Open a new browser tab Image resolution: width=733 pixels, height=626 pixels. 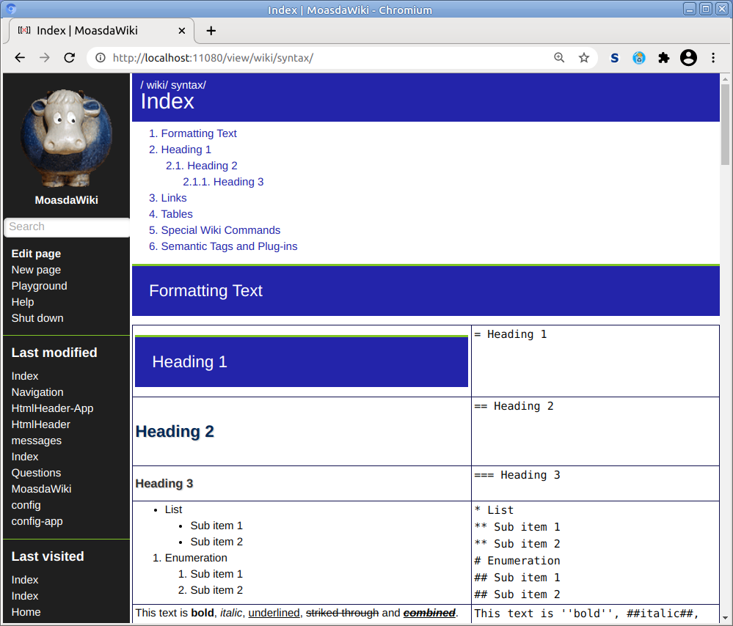(x=211, y=31)
